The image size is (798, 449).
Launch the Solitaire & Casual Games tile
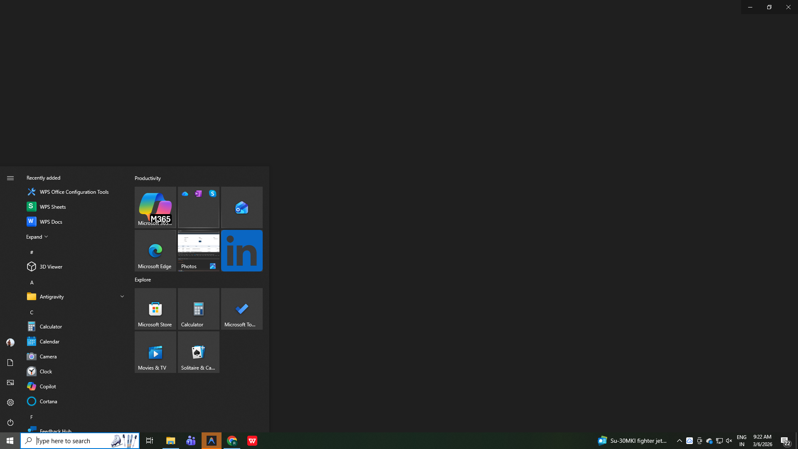click(198, 352)
